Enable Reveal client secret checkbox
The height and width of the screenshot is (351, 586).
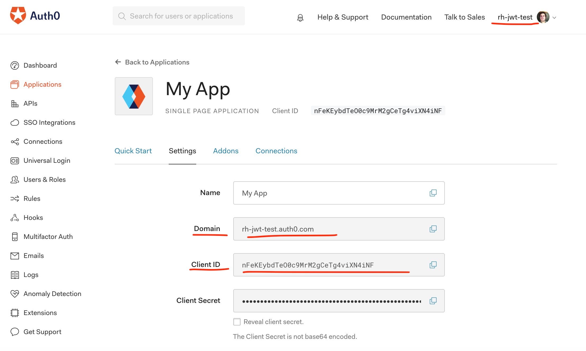[x=237, y=322]
